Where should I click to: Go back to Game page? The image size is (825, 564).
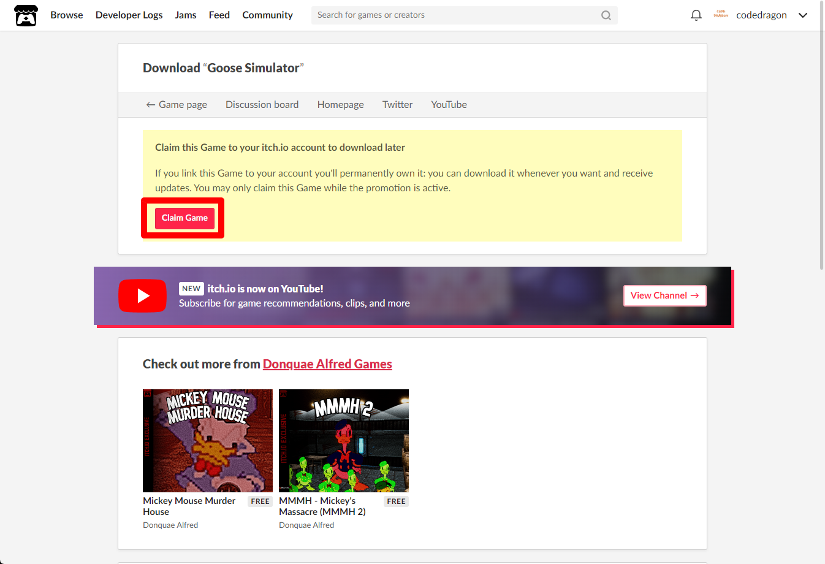(x=177, y=105)
